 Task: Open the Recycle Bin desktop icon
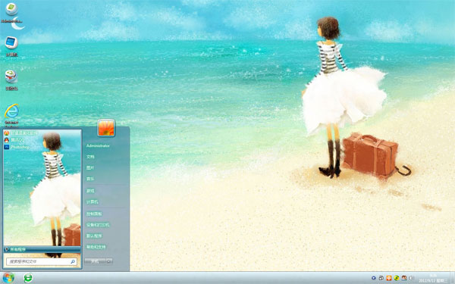(x=11, y=80)
